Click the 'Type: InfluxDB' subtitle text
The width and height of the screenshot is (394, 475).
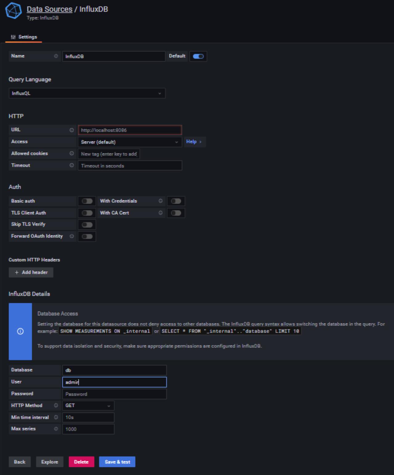42,18
